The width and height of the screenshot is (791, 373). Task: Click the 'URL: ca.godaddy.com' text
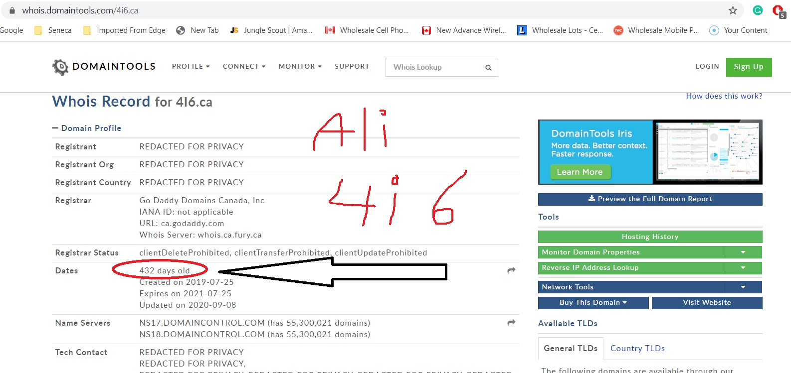click(182, 223)
